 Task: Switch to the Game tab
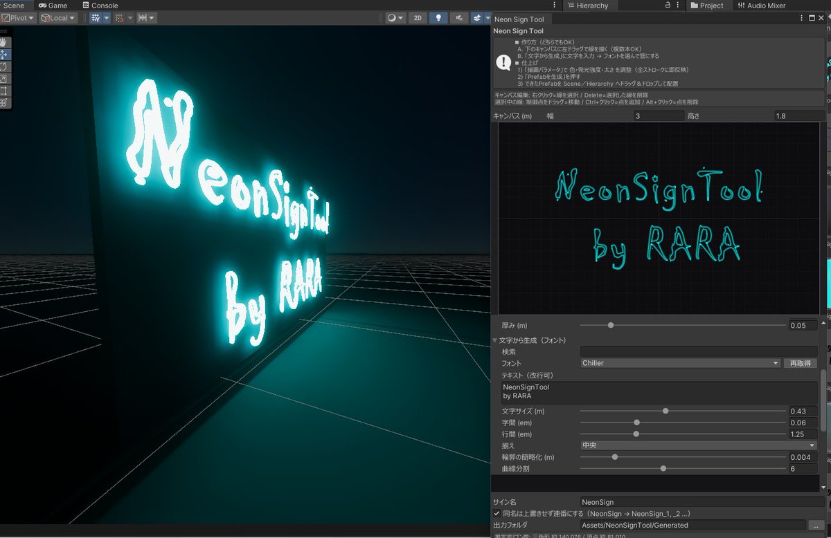tap(53, 6)
